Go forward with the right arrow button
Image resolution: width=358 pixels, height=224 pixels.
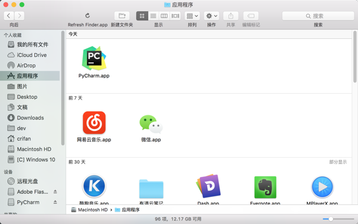click(x=20, y=16)
